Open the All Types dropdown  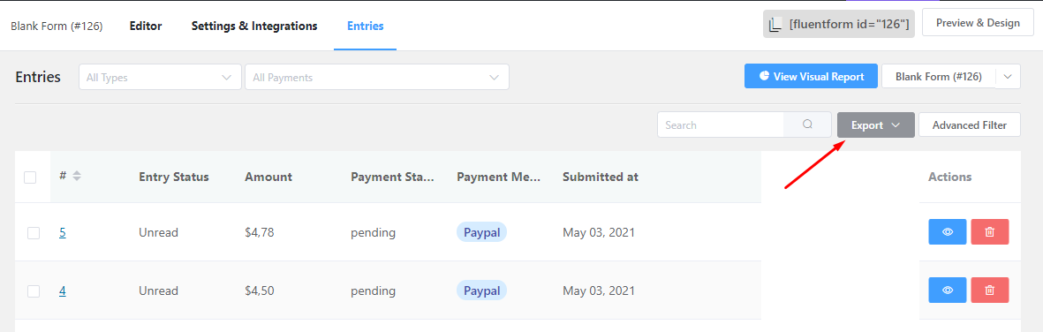[160, 77]
